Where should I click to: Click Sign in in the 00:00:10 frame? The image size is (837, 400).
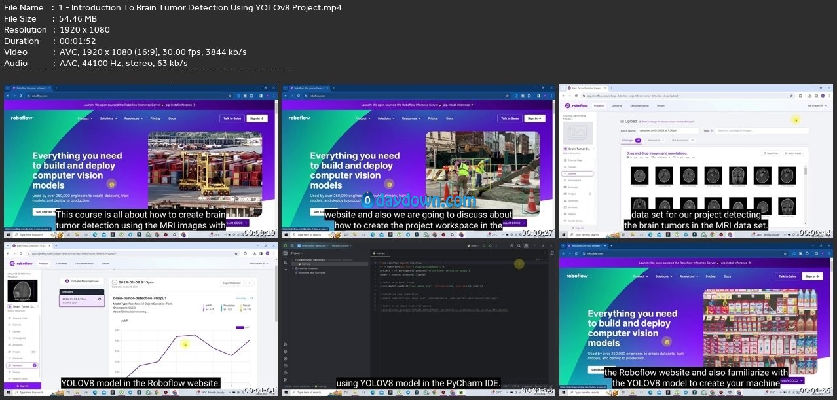258,118
